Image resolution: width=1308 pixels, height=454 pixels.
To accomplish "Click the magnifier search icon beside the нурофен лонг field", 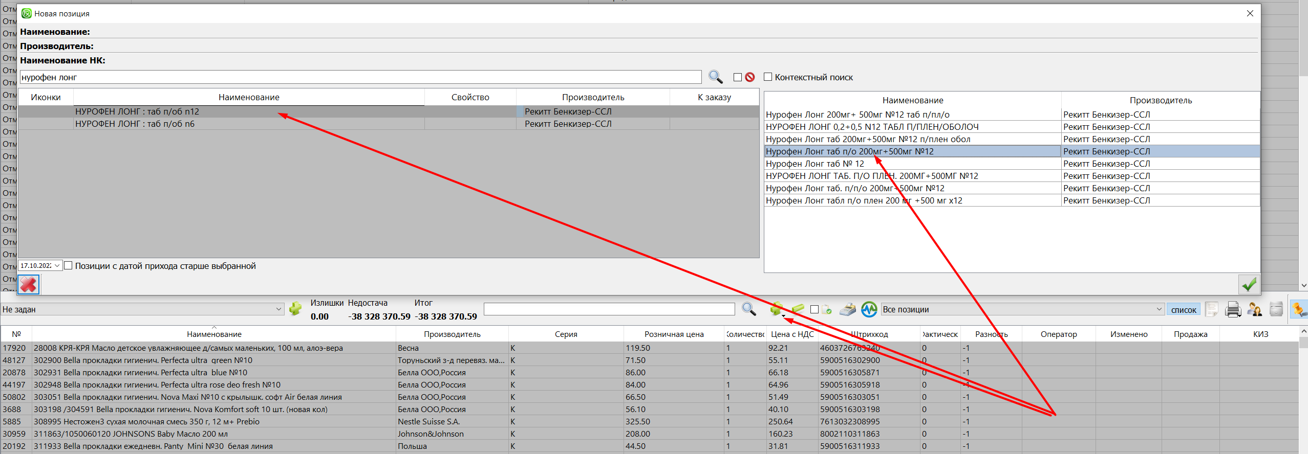I will click(x=715, y=77).
